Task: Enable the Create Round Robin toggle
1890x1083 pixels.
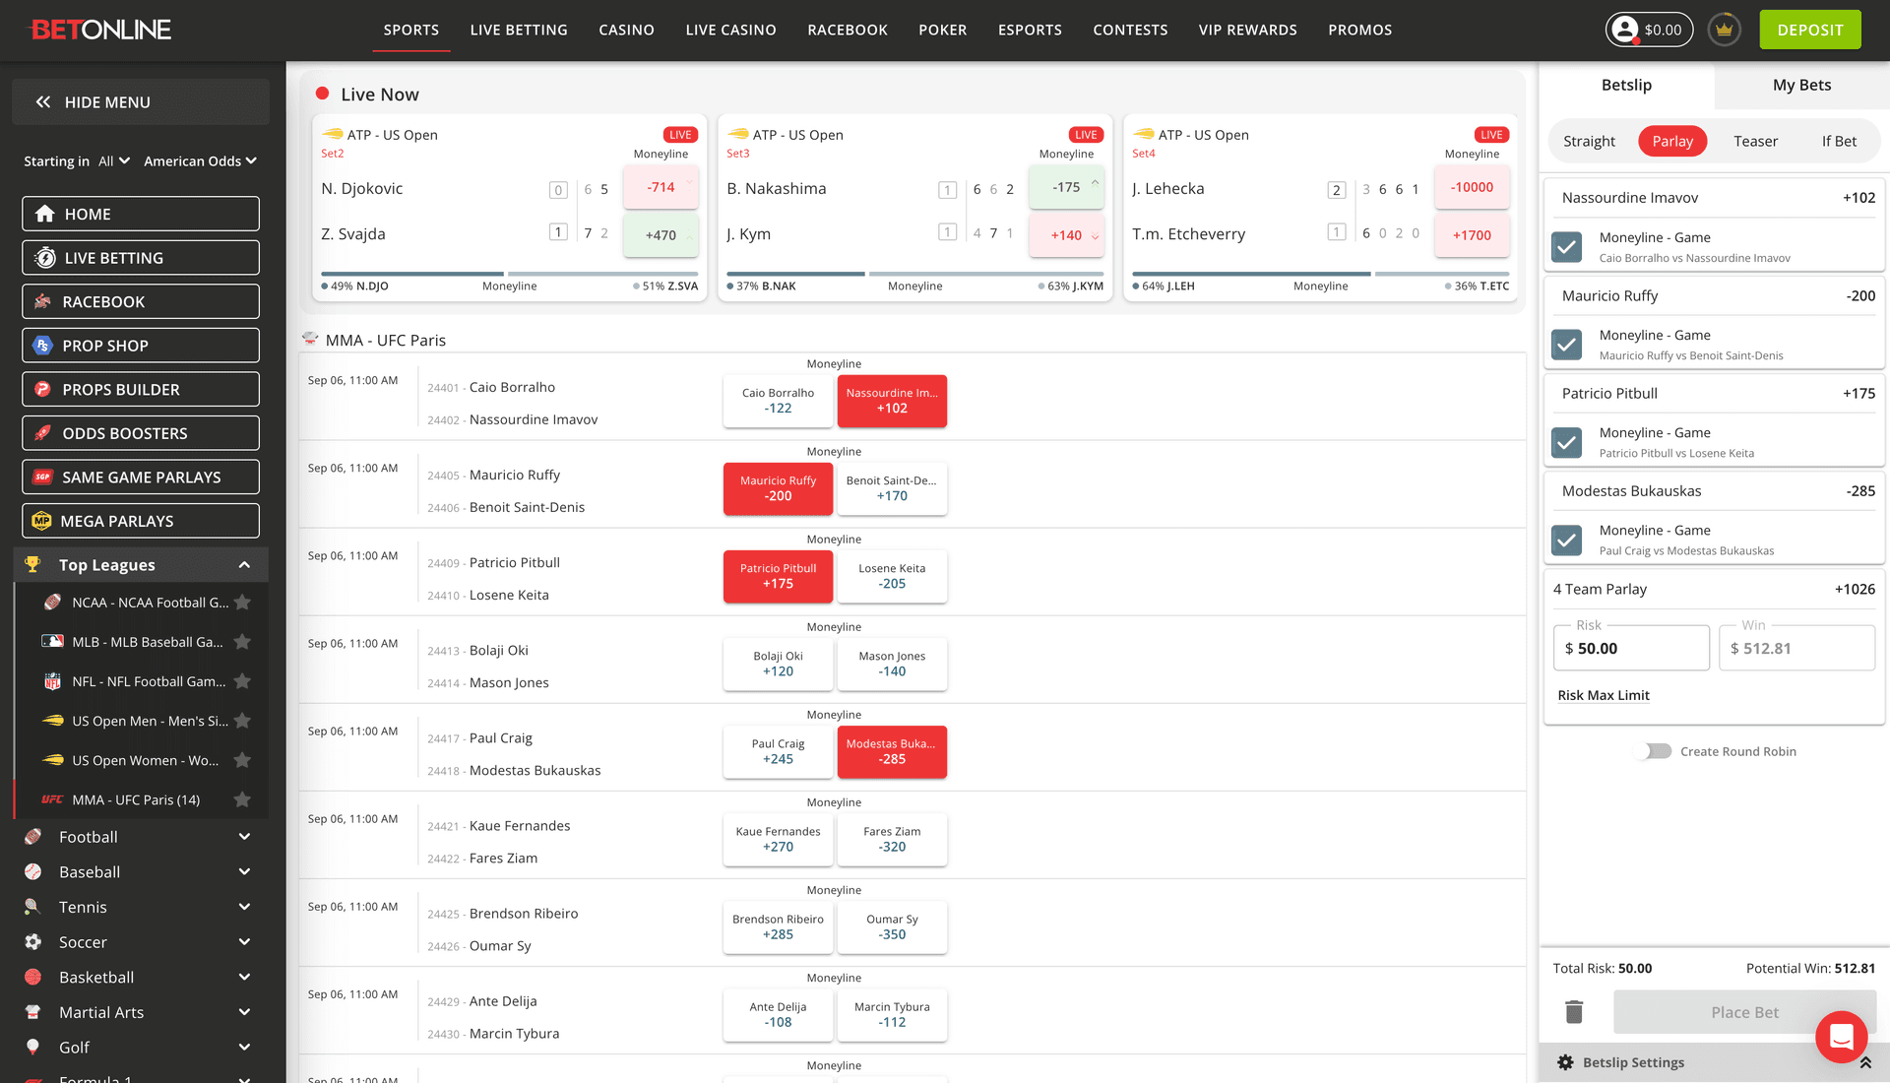Action: pos(1653,750)
